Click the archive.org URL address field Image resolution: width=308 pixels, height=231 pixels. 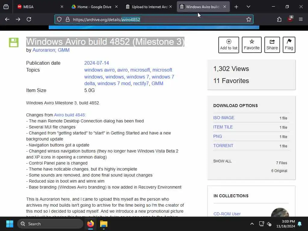[x=154, y=19]
